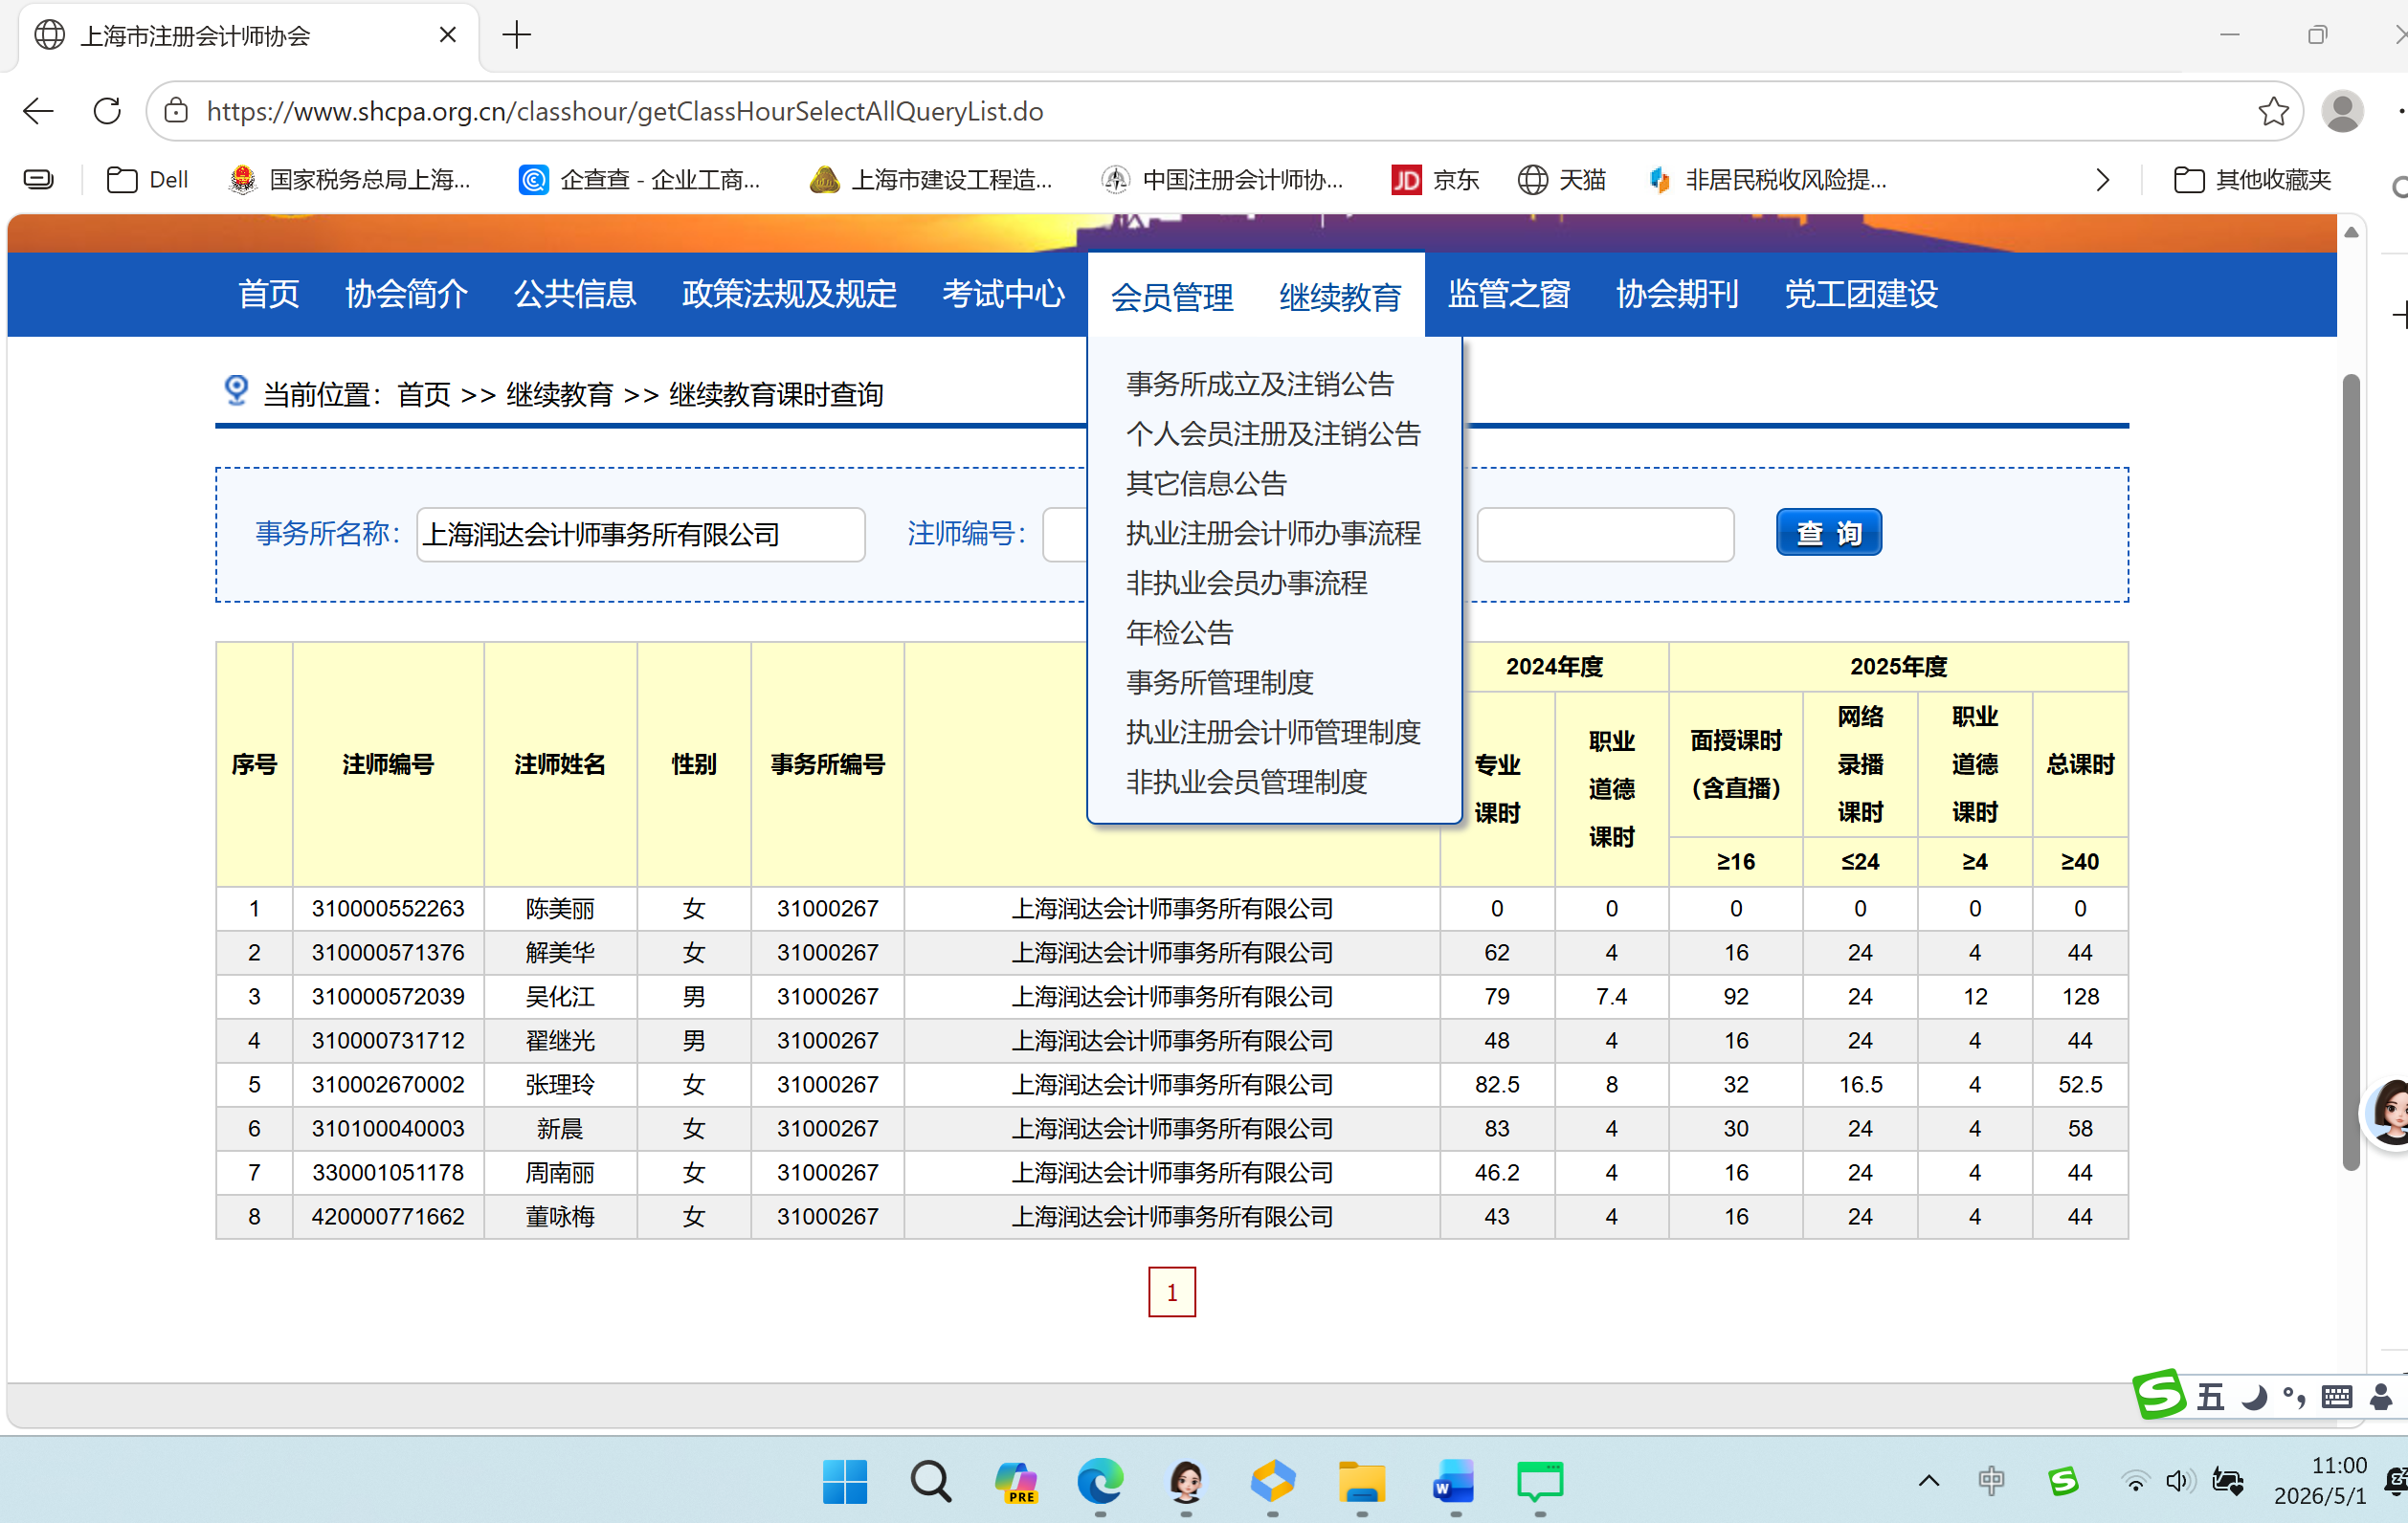Go to results page 1
2408x1523 pixels.
coord(1171,1291)
